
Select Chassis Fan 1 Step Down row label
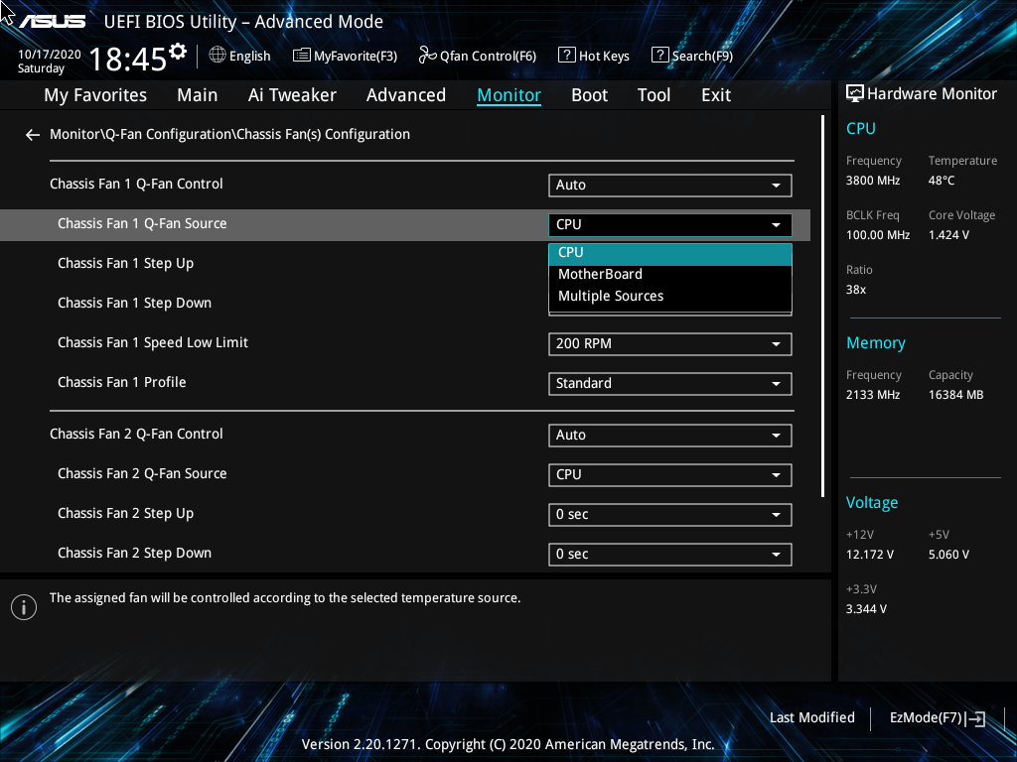[x=134, y=304]
